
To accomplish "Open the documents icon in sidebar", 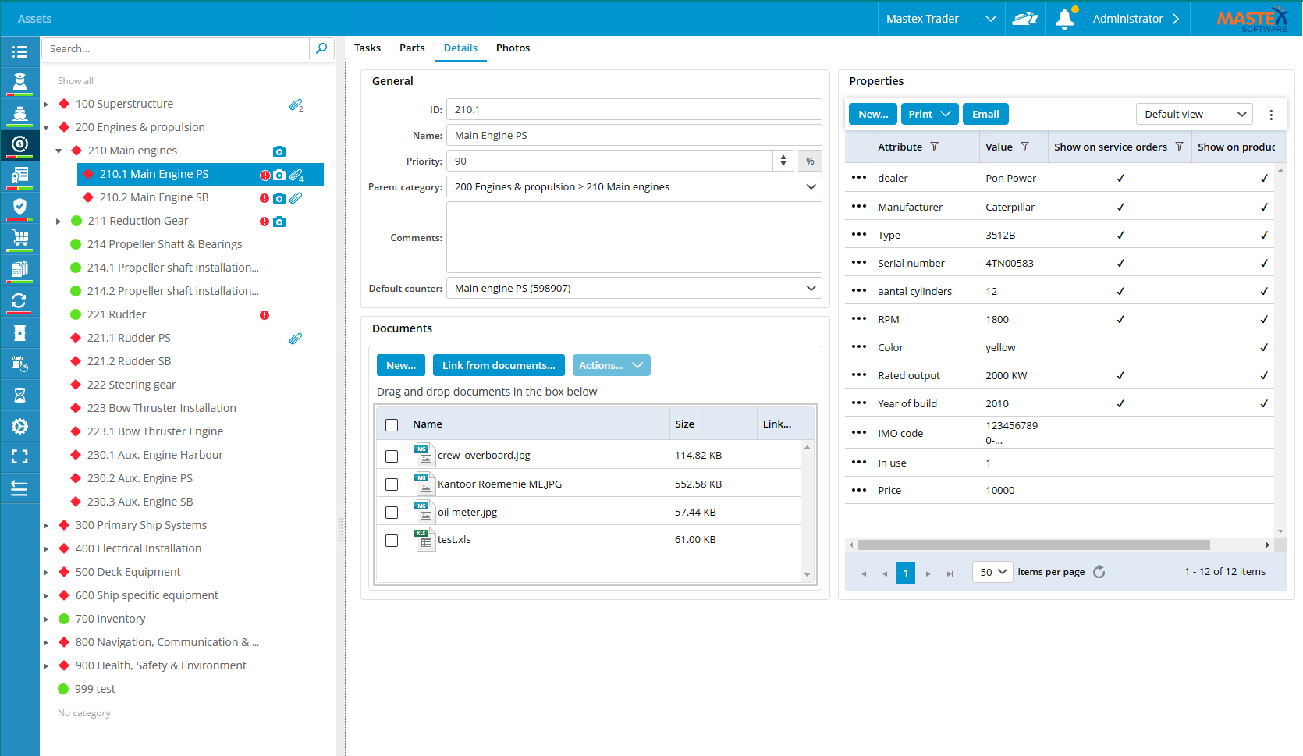I will [20, 269].
